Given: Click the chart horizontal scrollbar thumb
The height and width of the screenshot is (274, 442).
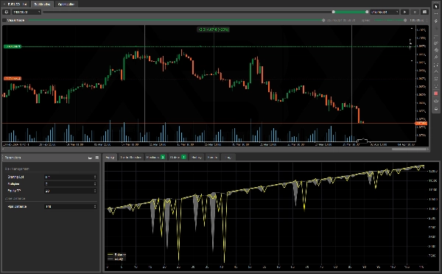Looking at the screenshot, I should (410, 149).
